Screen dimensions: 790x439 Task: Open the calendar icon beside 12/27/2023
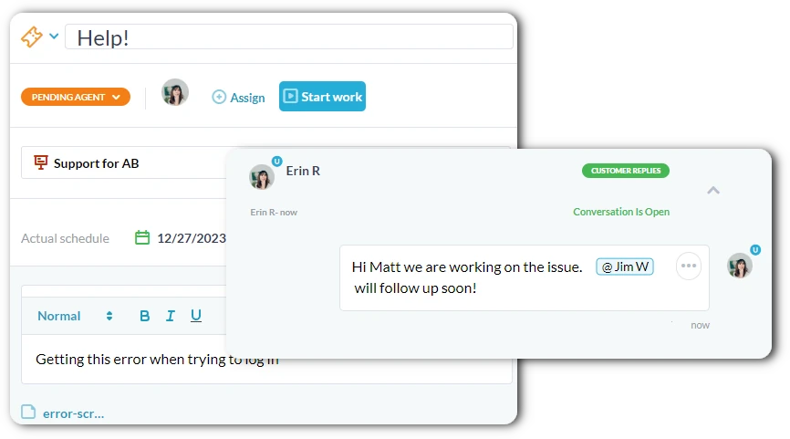(142, 237)
